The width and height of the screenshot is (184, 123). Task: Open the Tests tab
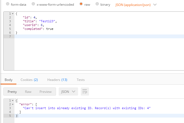tap(81, 80)
